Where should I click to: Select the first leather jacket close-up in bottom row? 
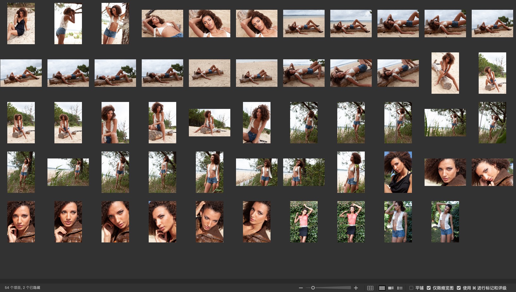pyautogui.click(x=21, y=222)
